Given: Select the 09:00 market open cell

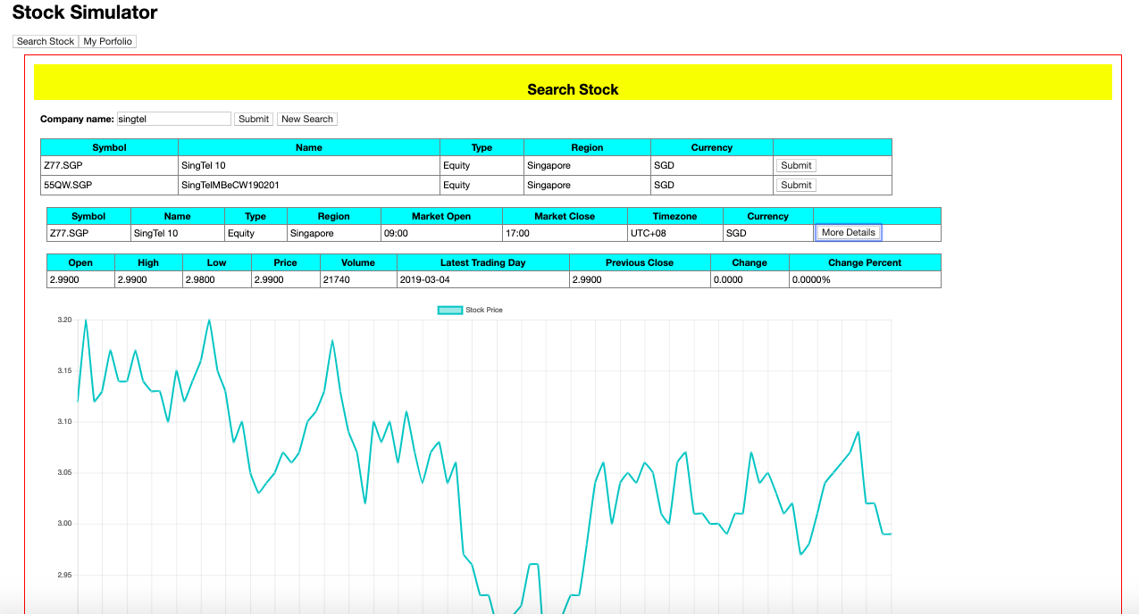Looking at the screenshot, I should [x=441, y=233].
